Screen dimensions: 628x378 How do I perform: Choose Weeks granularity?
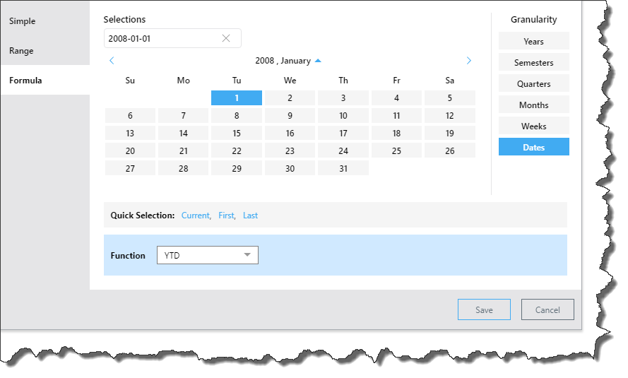click(x=533, y=126)
